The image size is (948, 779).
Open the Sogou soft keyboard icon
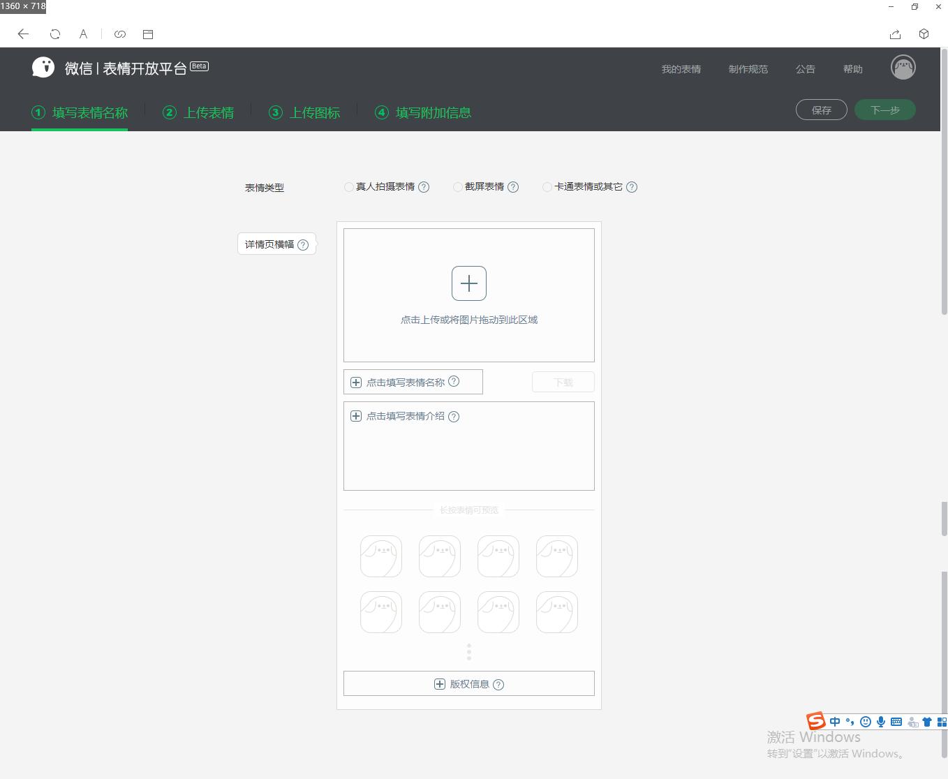coord(896,721)
